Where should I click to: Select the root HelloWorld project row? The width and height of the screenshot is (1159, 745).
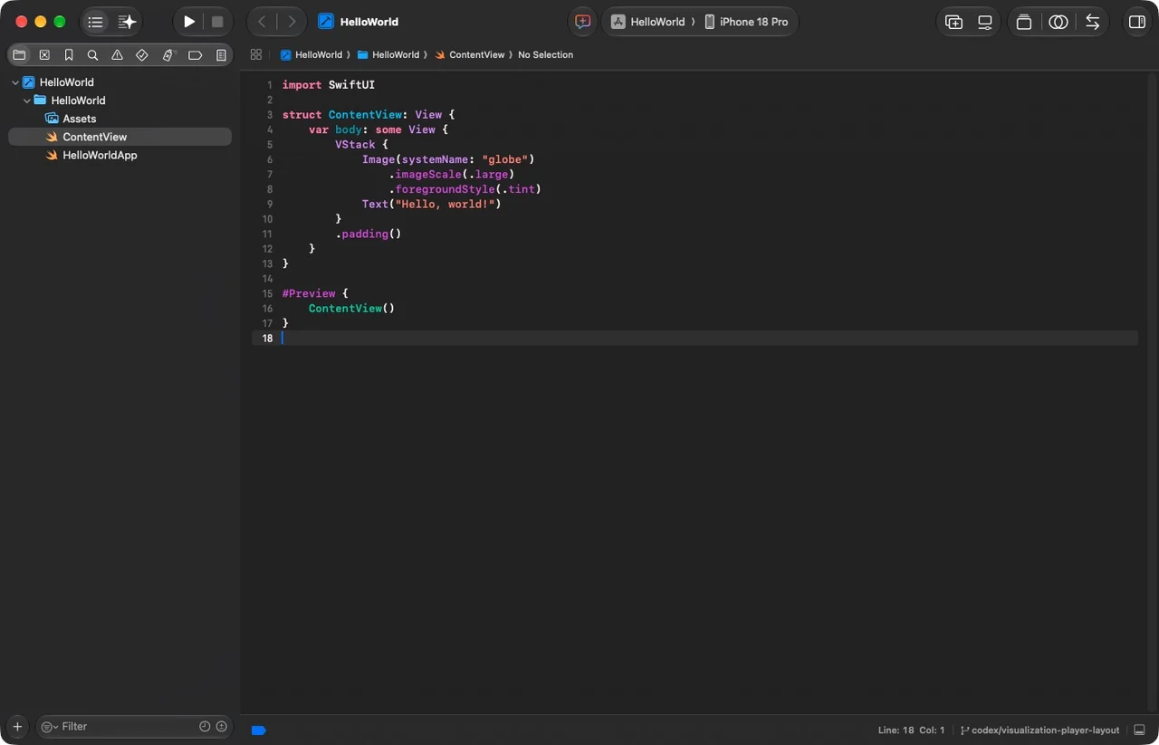point(120,82)
